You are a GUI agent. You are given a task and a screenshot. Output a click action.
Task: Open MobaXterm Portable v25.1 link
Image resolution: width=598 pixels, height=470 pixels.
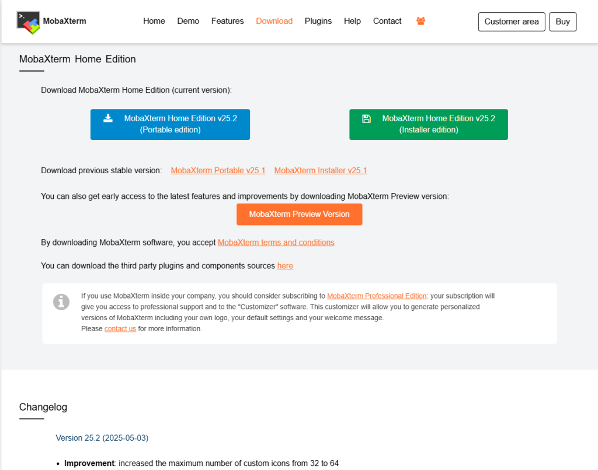pyautogui.click(x=218, y=170)
